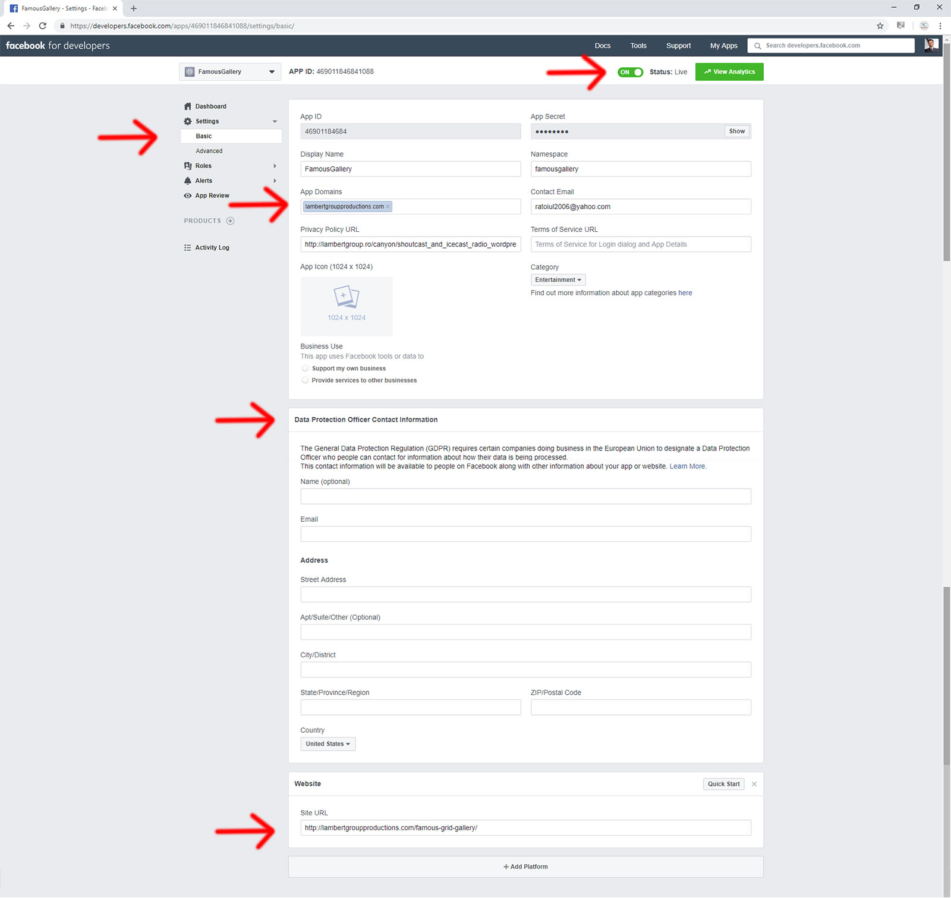Toggle the app status ON switch
Image resolution: width=951 pixels, height=898 pixels.
[x=630, y=72]
